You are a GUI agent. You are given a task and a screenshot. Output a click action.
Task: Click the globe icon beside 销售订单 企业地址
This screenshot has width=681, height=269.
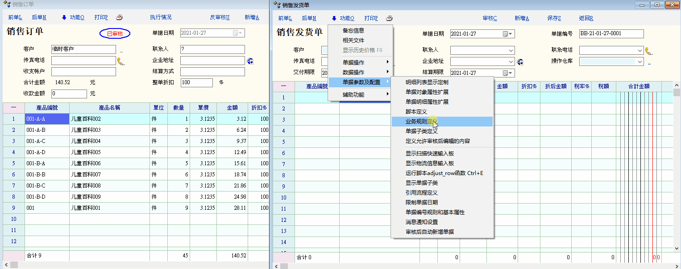[250, 61]
